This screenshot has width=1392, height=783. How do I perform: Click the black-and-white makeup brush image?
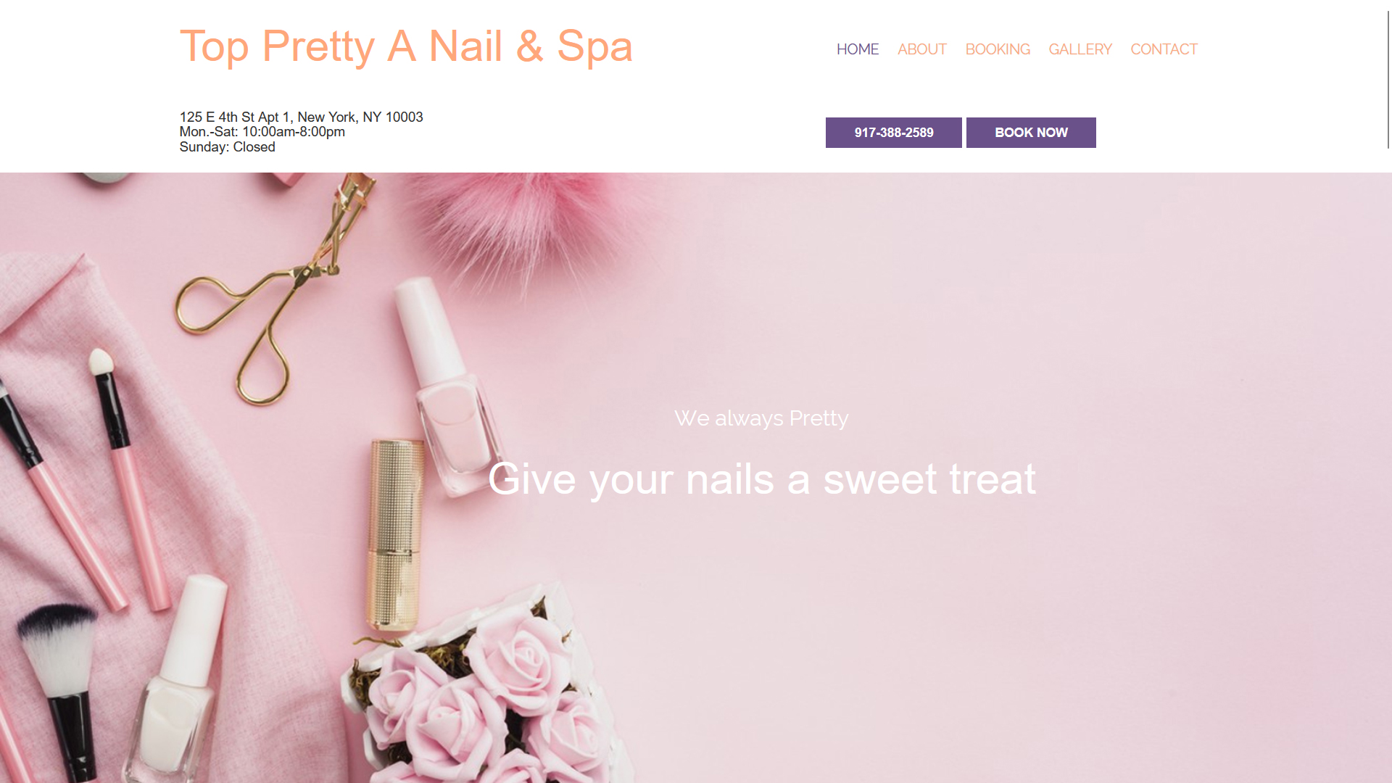(x=62, y=689)
